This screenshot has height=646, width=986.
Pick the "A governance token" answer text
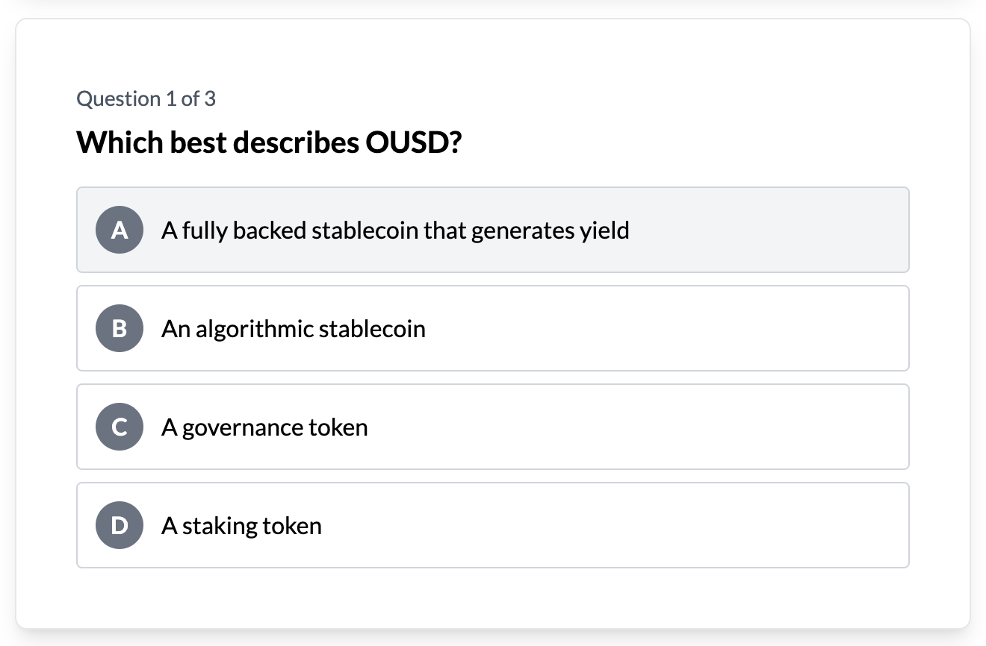click(264, 427)
